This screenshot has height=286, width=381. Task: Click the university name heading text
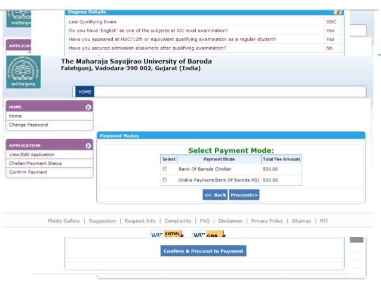click(x=136, y=61)
